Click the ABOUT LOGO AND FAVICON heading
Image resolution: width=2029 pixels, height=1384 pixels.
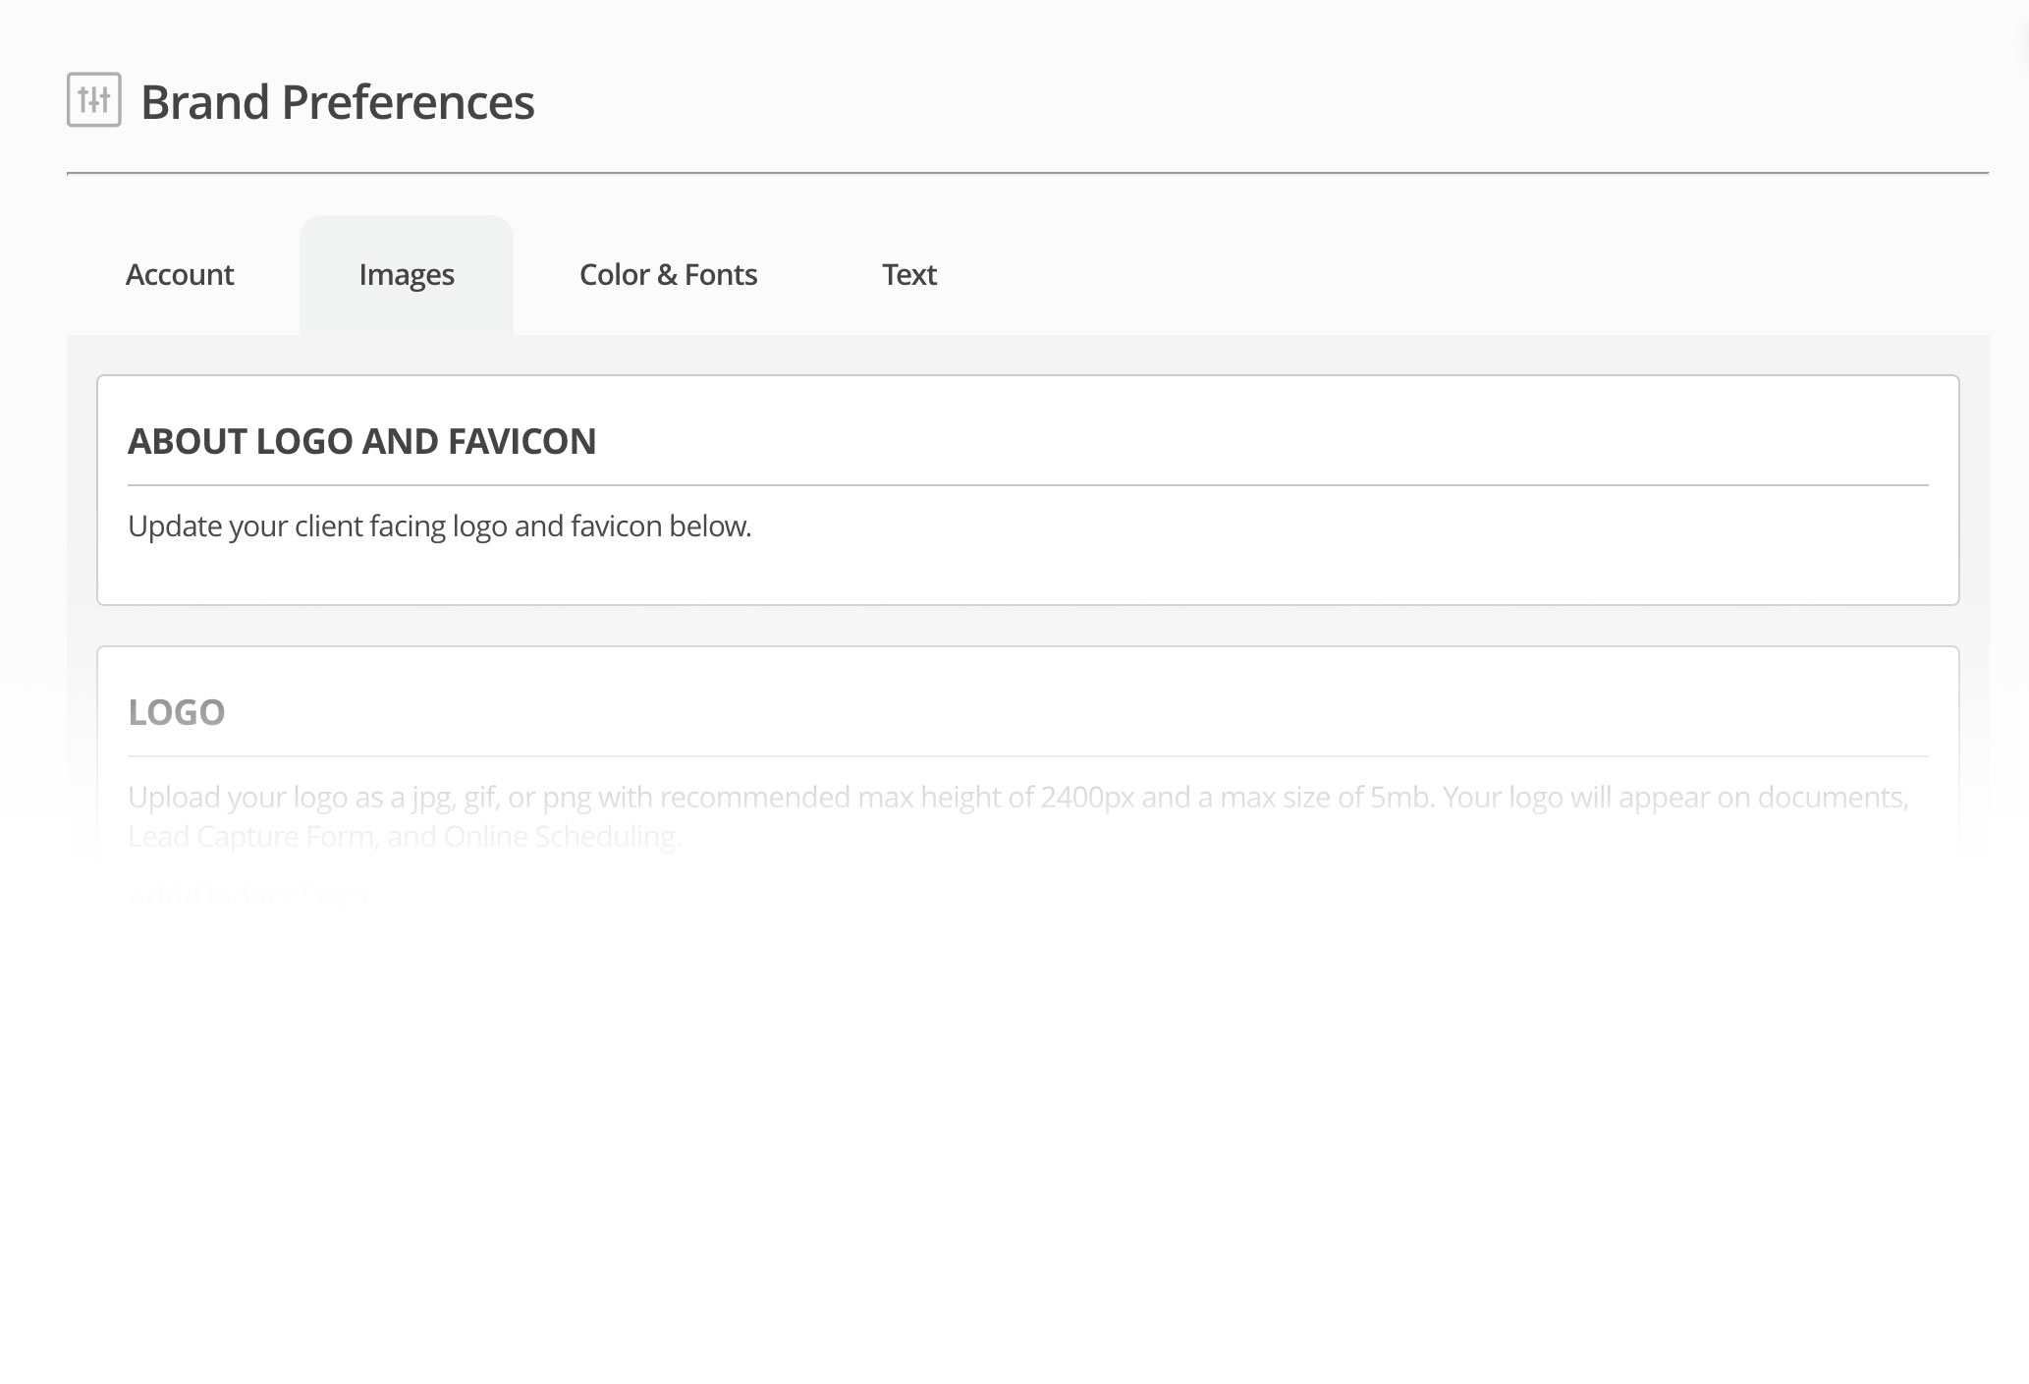(x=361, y=442)
